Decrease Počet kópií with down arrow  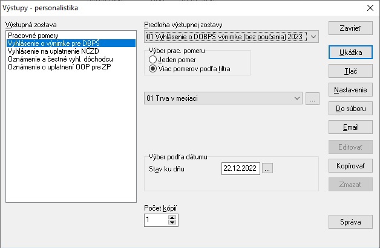[172, 223]
